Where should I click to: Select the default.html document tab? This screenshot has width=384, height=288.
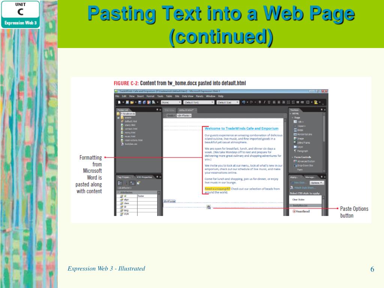187,110
